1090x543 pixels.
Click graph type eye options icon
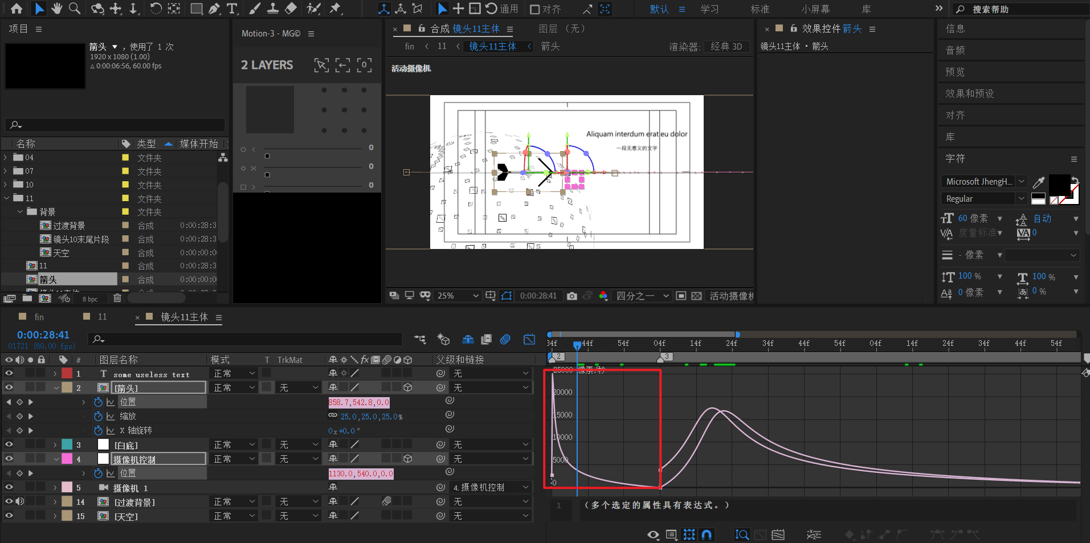pos(654,534)
